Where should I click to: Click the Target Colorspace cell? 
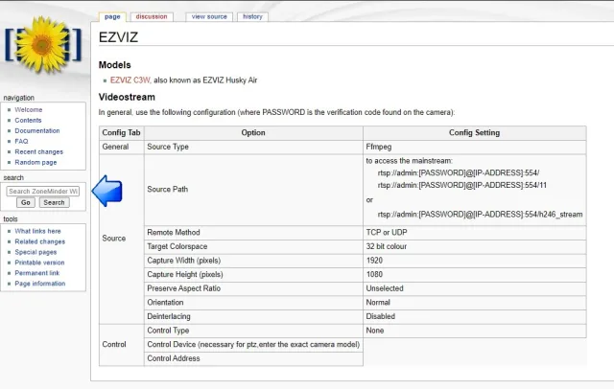253,246
